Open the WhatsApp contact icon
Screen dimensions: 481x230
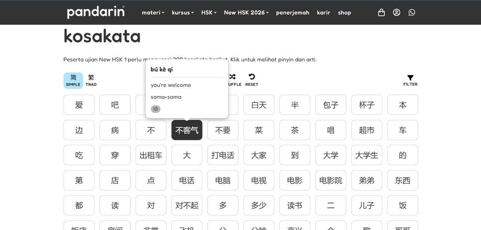coord(412,12)
